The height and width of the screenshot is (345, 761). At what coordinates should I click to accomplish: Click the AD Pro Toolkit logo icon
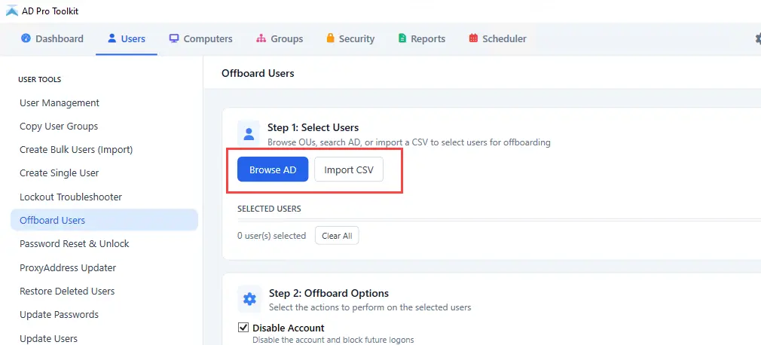coord(11,11)
